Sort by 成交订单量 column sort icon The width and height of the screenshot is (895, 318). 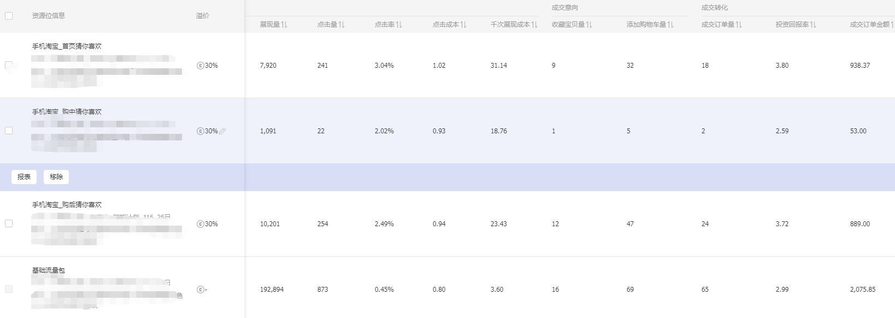coord(739,25)
